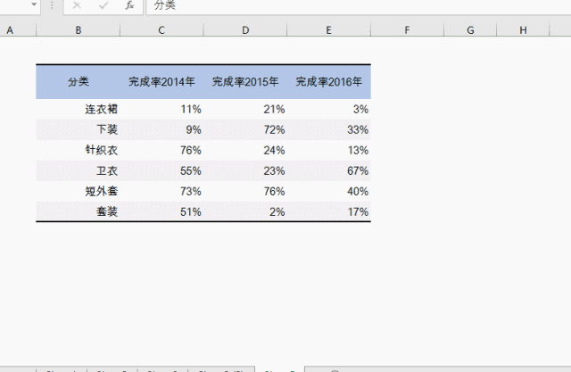
Task: Click the 40% cell
Action: point(328,192)
